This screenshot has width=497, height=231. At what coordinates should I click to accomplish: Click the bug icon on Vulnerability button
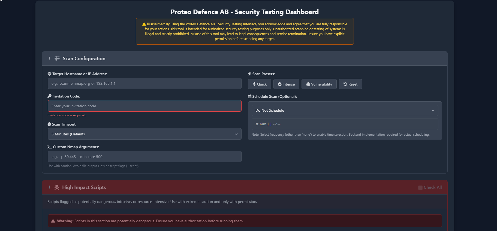308,84
